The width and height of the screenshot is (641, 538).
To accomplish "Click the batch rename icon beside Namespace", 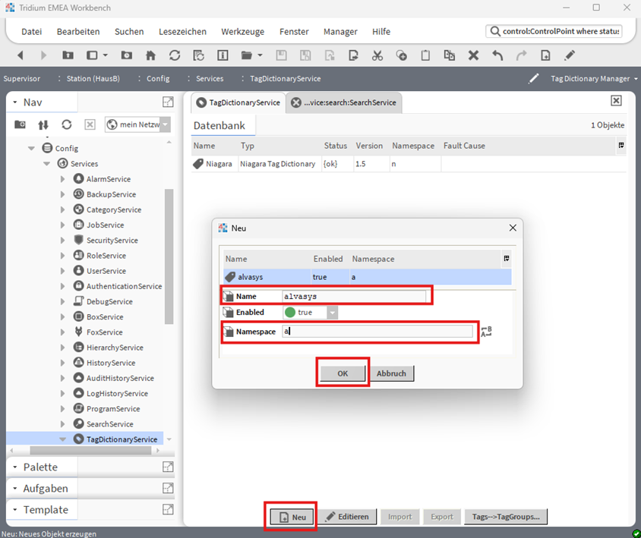I will (x=487, y=332).
